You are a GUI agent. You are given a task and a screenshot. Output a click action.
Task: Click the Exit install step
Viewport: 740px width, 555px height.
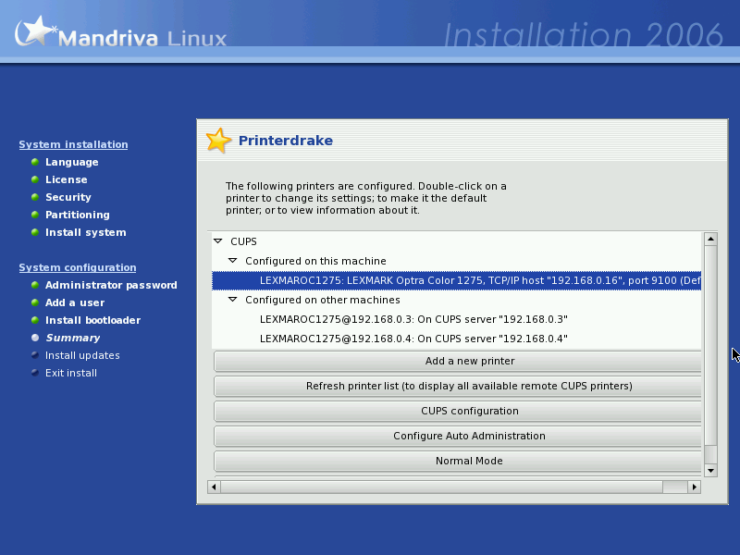click(71, 373)
